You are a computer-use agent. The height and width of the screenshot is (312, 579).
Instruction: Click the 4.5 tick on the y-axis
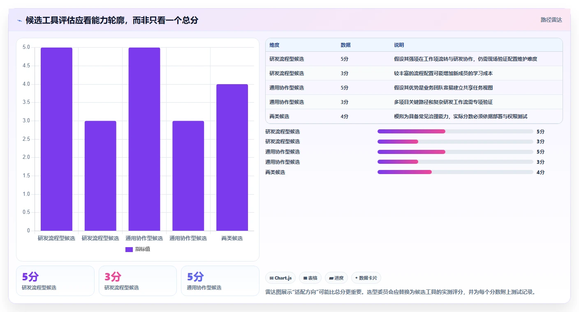coord(26,66)
